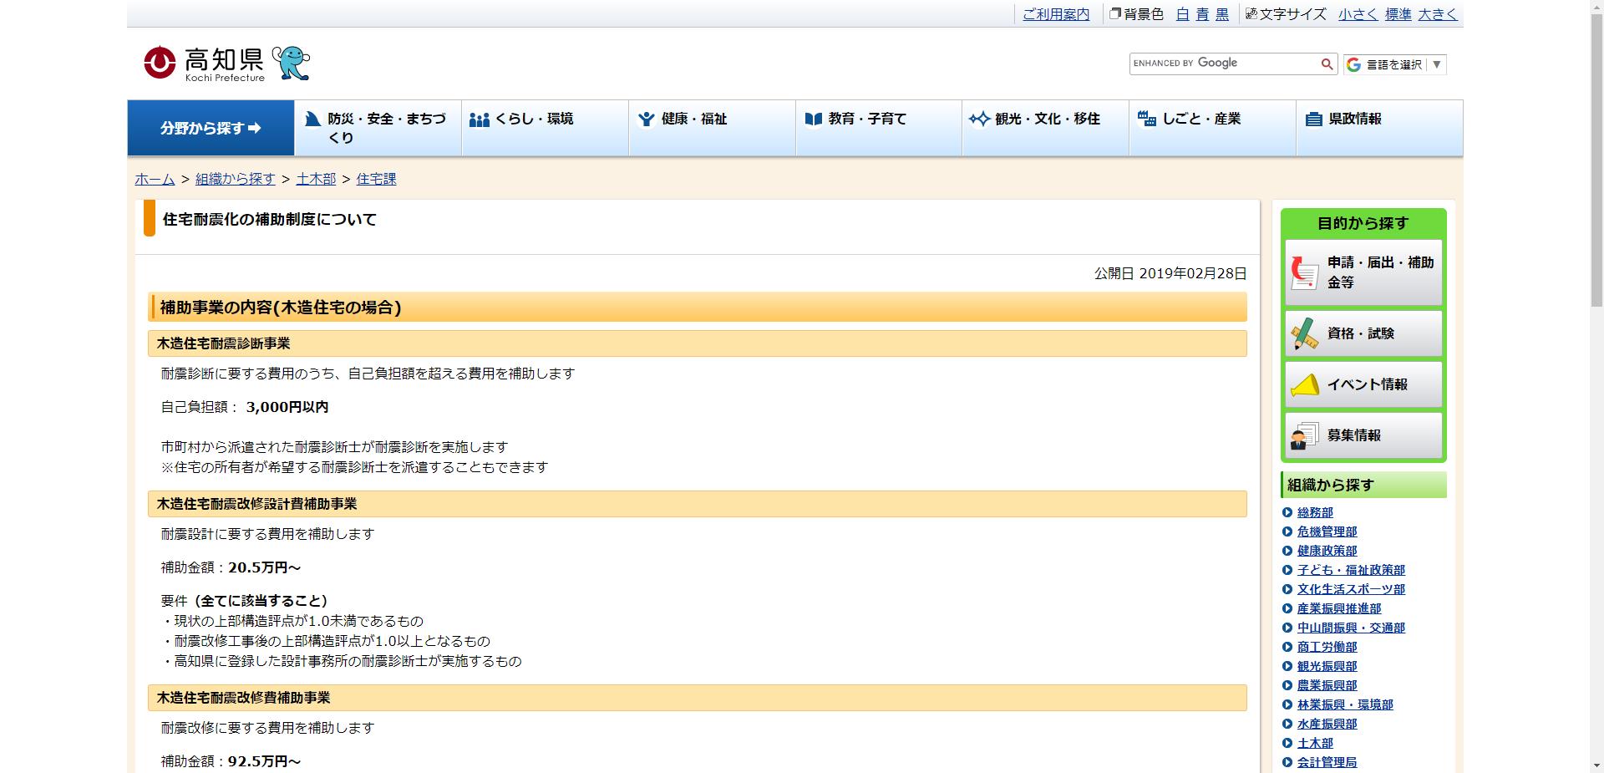Click the Kochi Prefecture logo
Screen dimensions: 1604x773
point(204,64)
